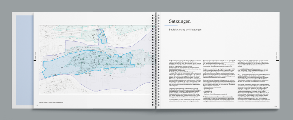Click vertical 'Stadtplanung' label on right page
The width and height of the screenshot is (293, 120).
pos(277,56)
